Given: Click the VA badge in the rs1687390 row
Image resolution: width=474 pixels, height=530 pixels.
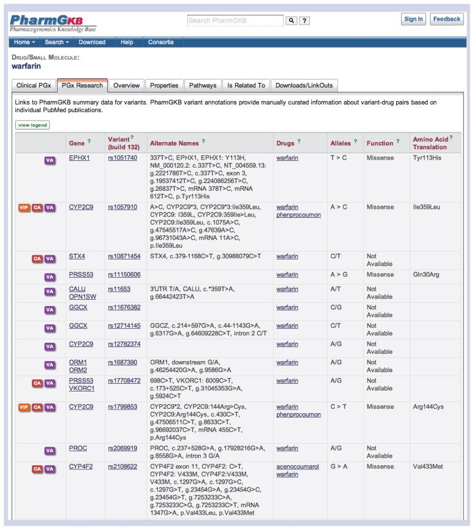Looking at the screenshot, I should click(x=50, y=365).
